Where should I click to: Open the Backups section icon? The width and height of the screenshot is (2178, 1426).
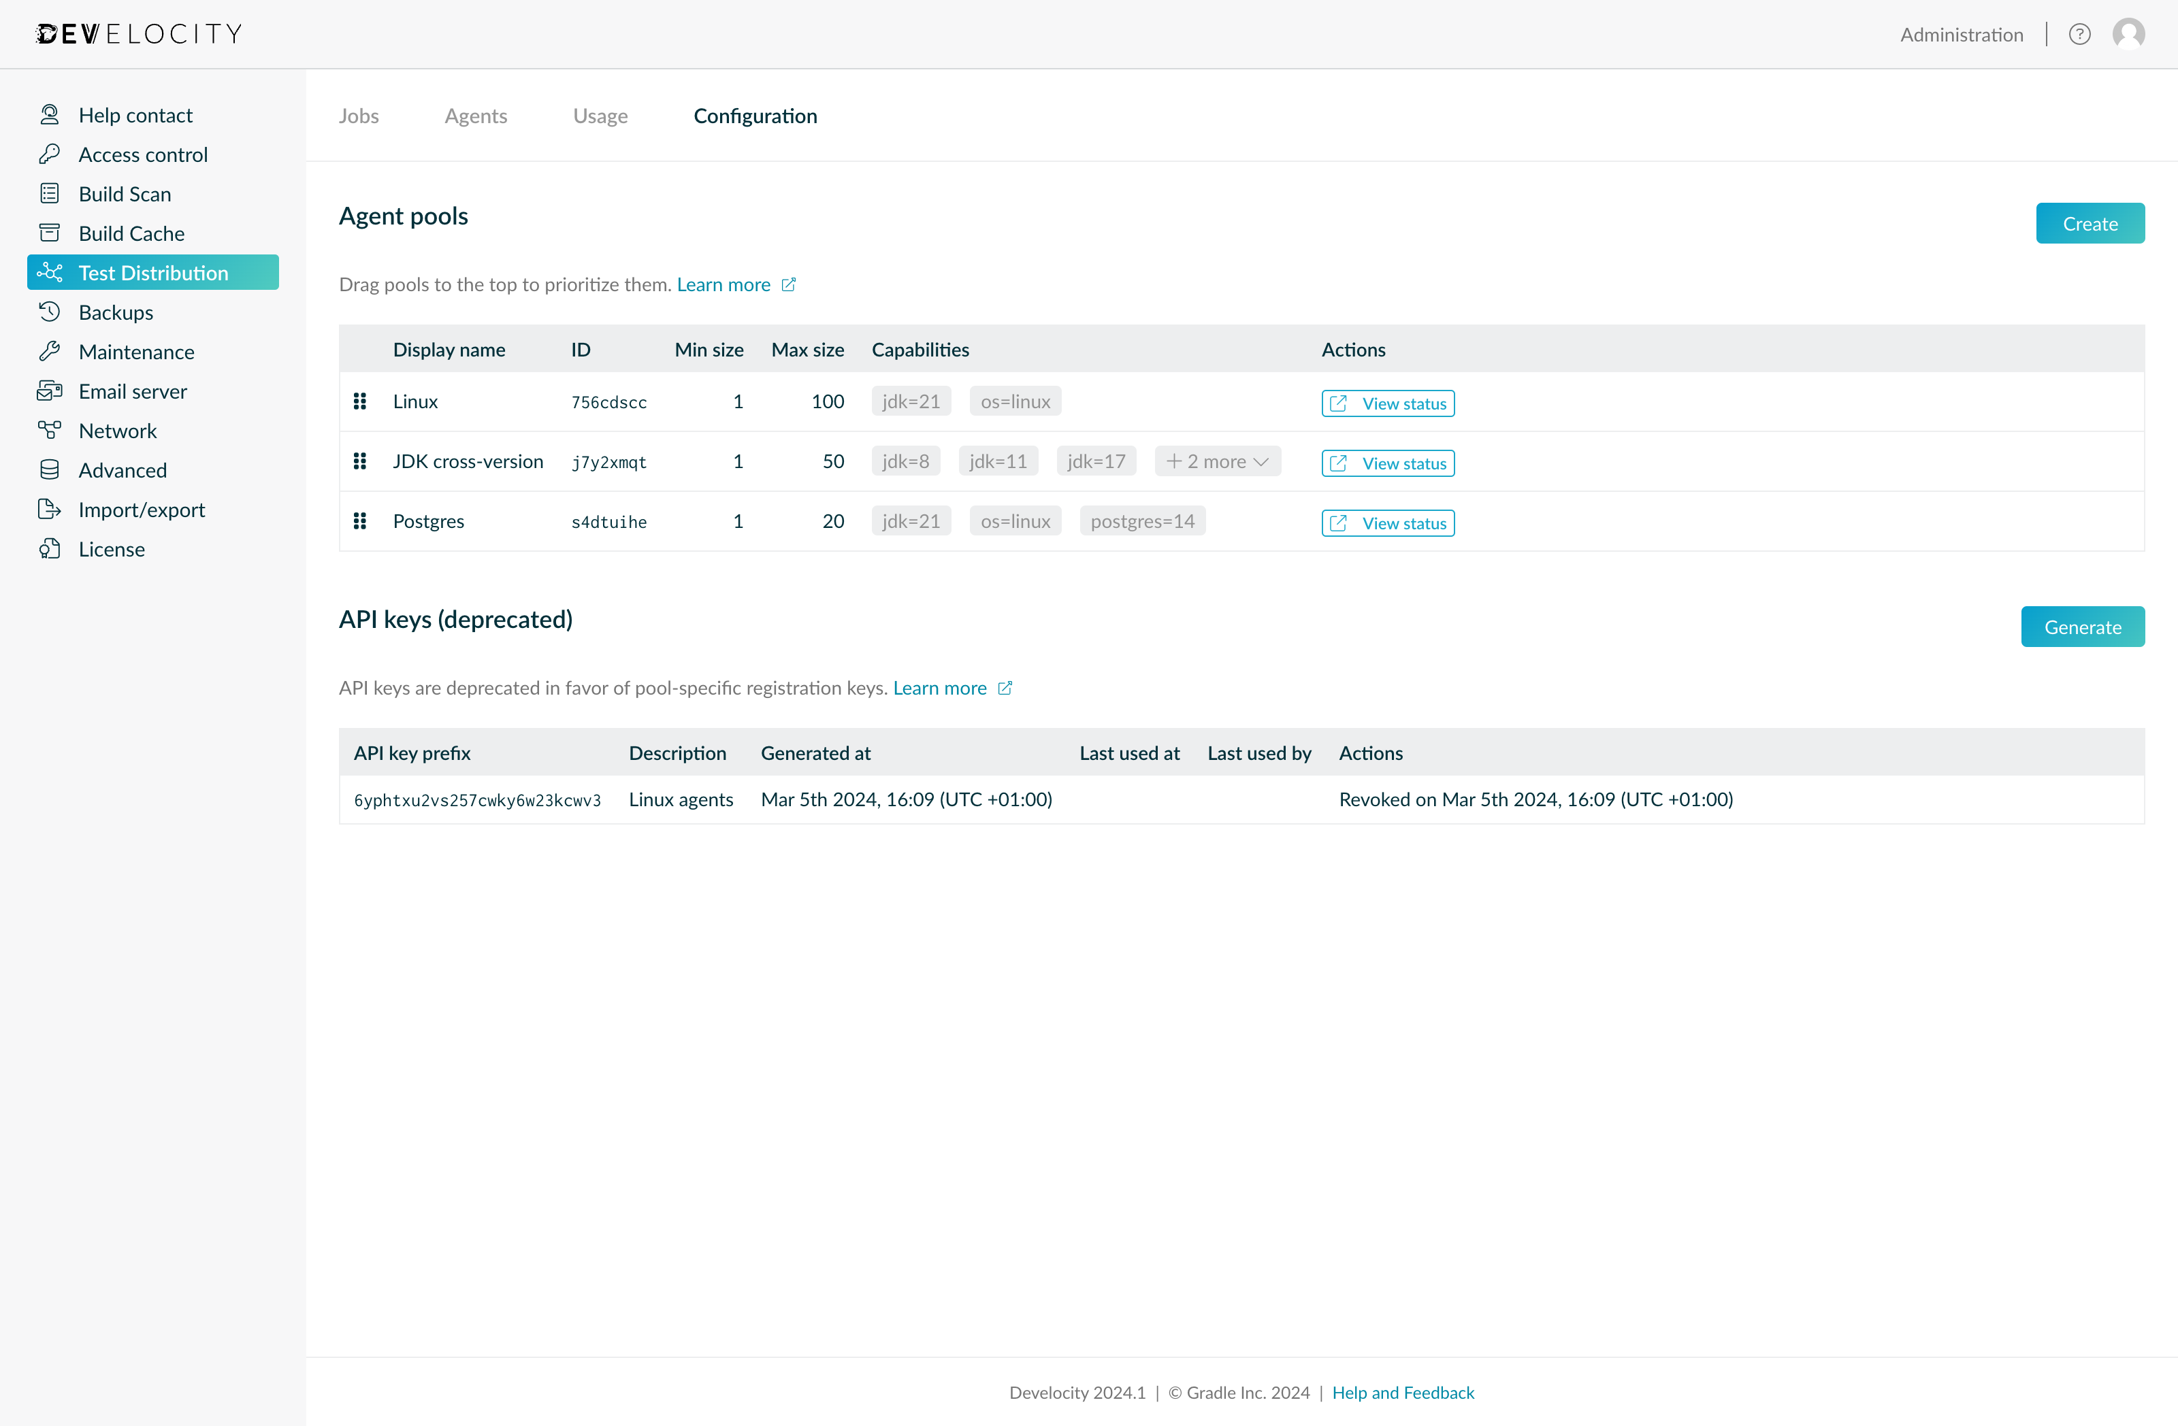point(50,311)
